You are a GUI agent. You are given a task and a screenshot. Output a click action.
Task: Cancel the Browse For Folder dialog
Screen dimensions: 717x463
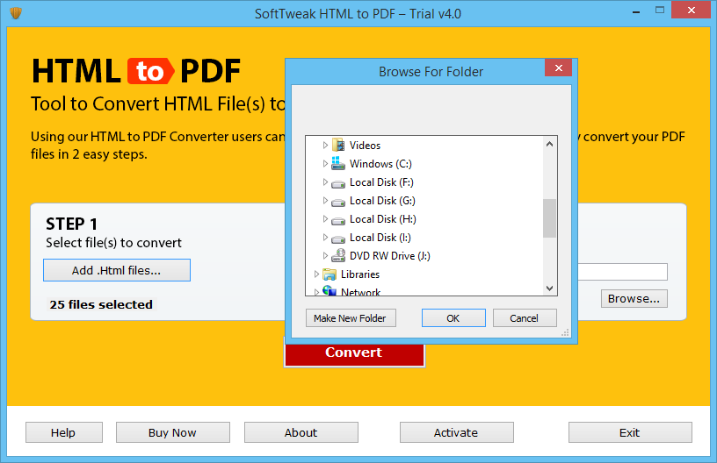point(525,318)
